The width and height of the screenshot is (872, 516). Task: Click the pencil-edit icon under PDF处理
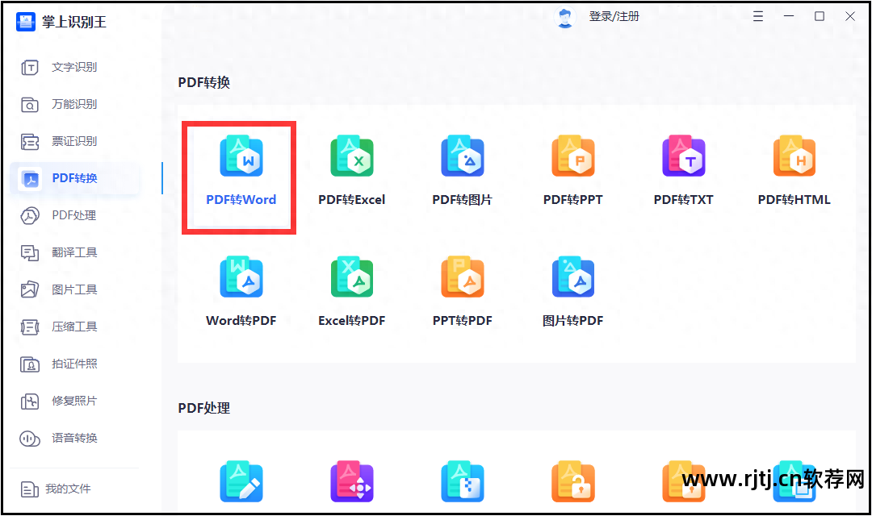coord(241,481)
